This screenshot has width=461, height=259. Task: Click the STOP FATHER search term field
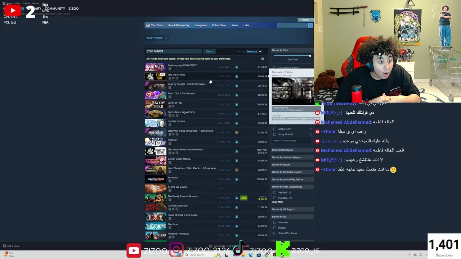point(174,51)
